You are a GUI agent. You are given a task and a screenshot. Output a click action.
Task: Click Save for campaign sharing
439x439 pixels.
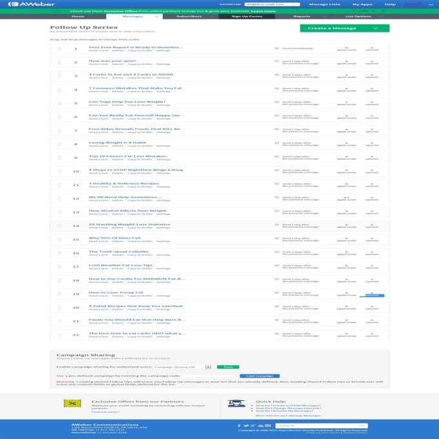tap(228, 367)
